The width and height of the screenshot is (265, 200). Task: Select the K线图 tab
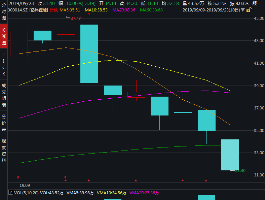(x=4, y=36)
